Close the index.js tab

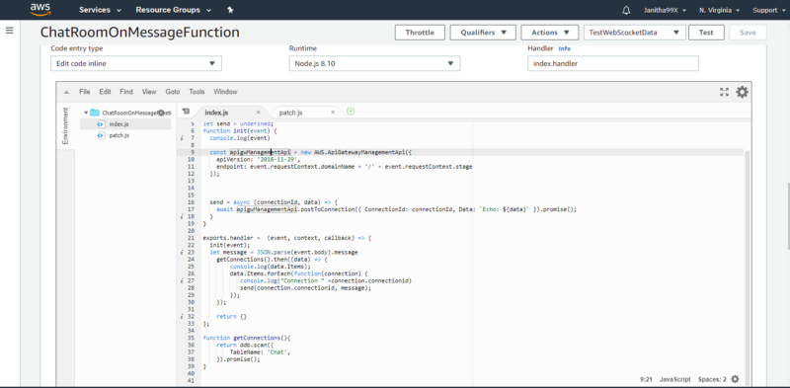pyautogui.click(x=259, y=113)
